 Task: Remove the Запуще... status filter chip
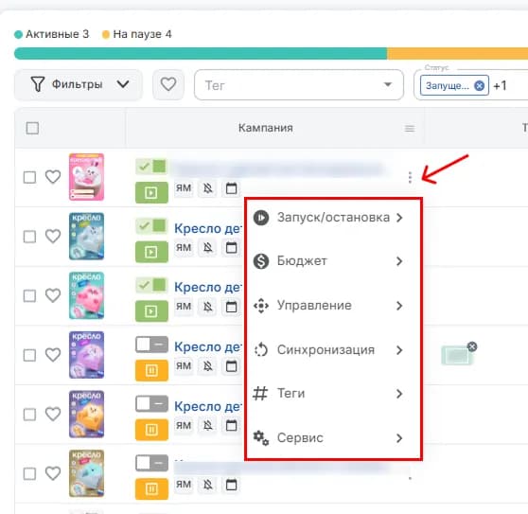[479, 86]
